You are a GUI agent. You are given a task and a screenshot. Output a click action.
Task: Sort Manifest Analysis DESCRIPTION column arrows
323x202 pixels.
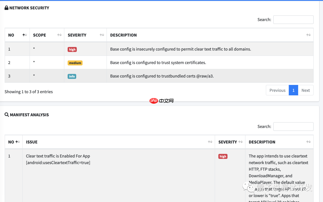point(308,142)
